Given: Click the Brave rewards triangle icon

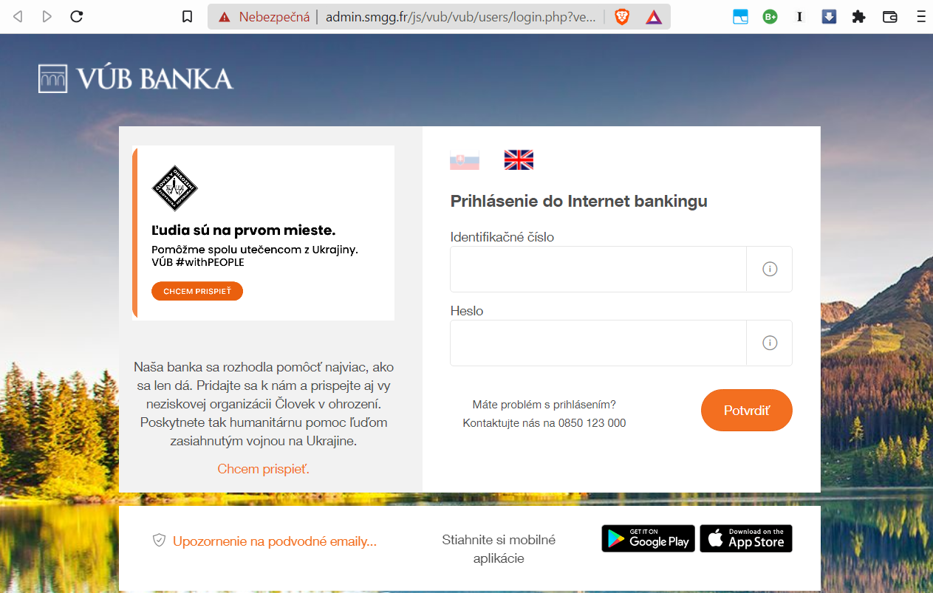Looking at the screenshot, I should coord(653,16).
